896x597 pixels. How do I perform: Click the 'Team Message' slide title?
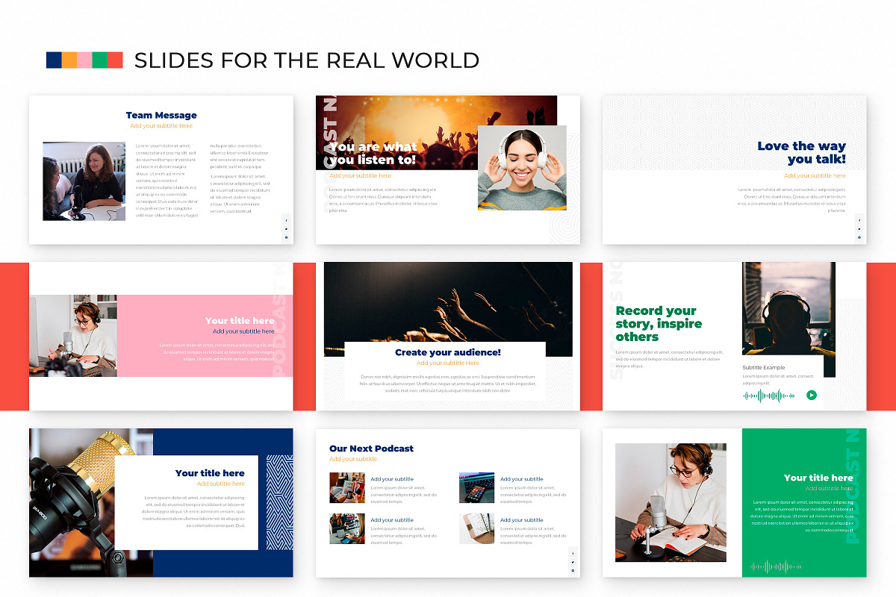click(x=161, y=115)
